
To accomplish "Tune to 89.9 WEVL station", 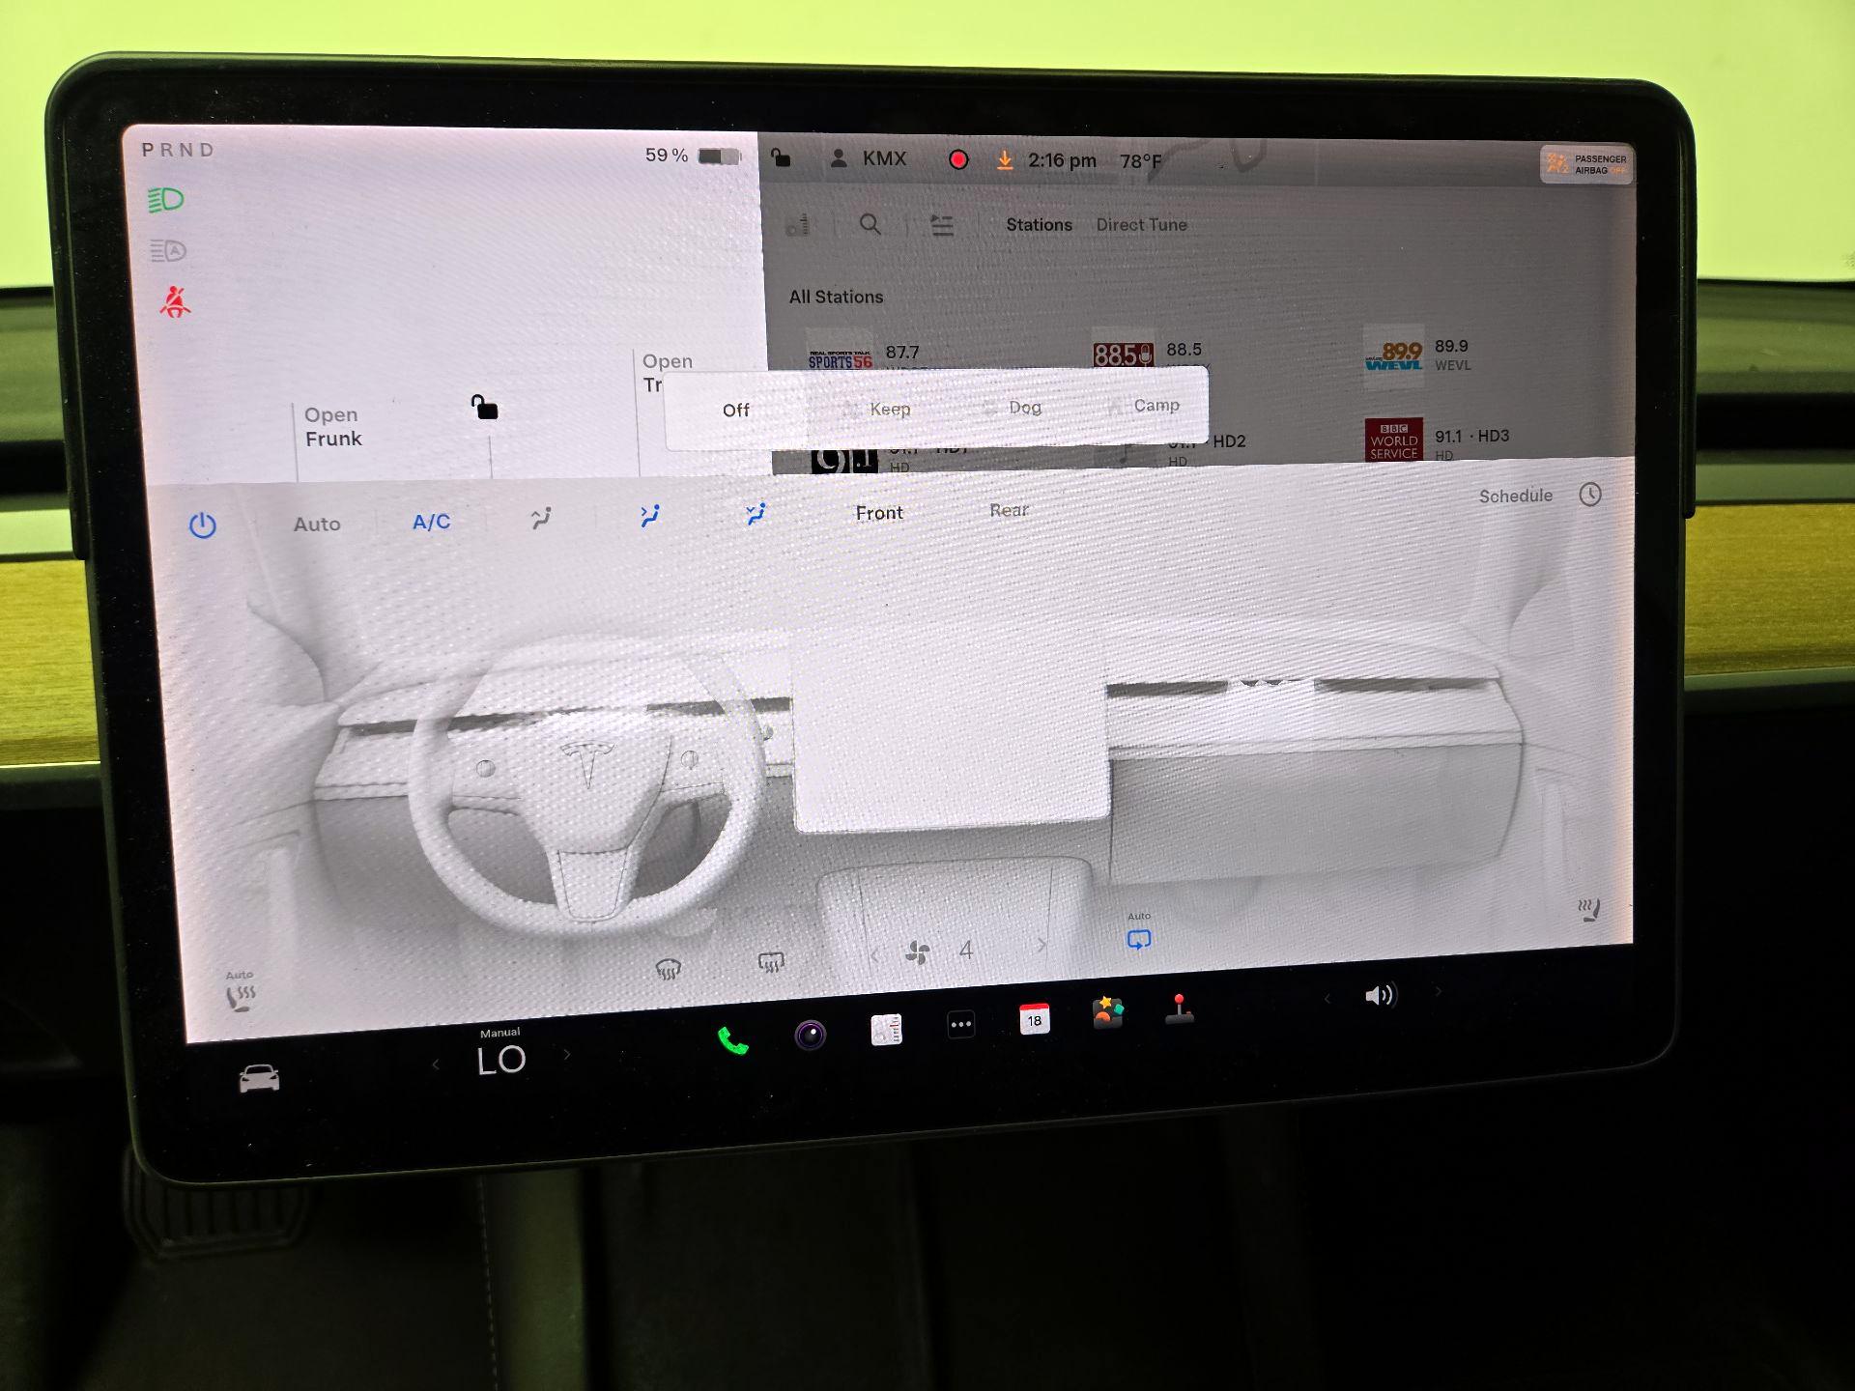I will pyautogui.click(x=1418, y=355).
